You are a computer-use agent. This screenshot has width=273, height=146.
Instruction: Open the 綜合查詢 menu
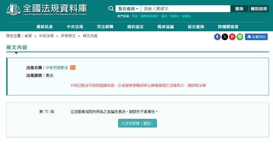tap(196, 27)
